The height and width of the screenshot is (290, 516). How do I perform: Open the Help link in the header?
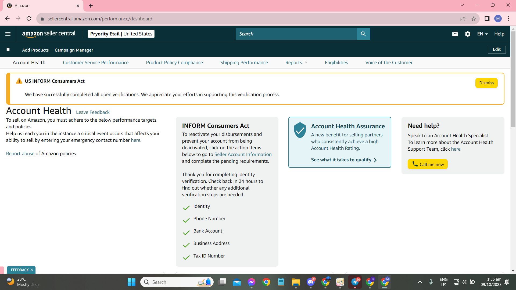coord(499,34)
